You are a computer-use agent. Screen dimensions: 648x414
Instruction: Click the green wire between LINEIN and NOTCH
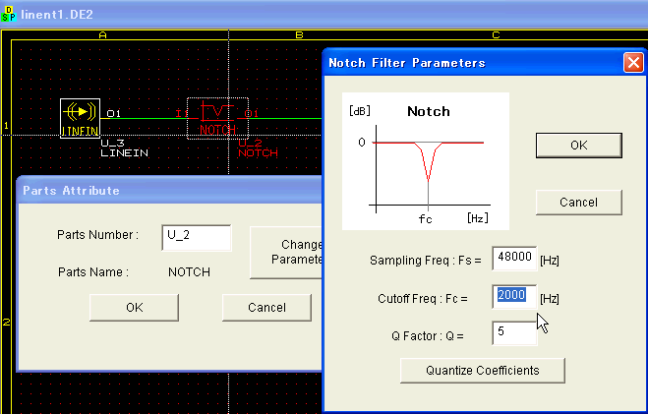[x=143, y=119]
